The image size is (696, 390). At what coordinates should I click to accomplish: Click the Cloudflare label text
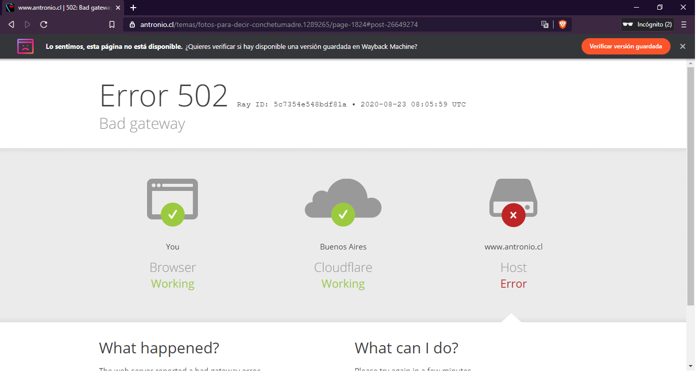click(343, 267)
